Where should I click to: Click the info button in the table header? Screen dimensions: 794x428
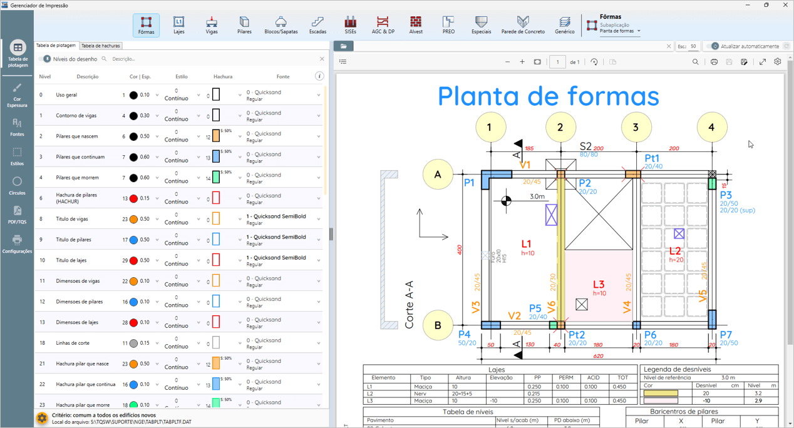[x=319, y=76]
